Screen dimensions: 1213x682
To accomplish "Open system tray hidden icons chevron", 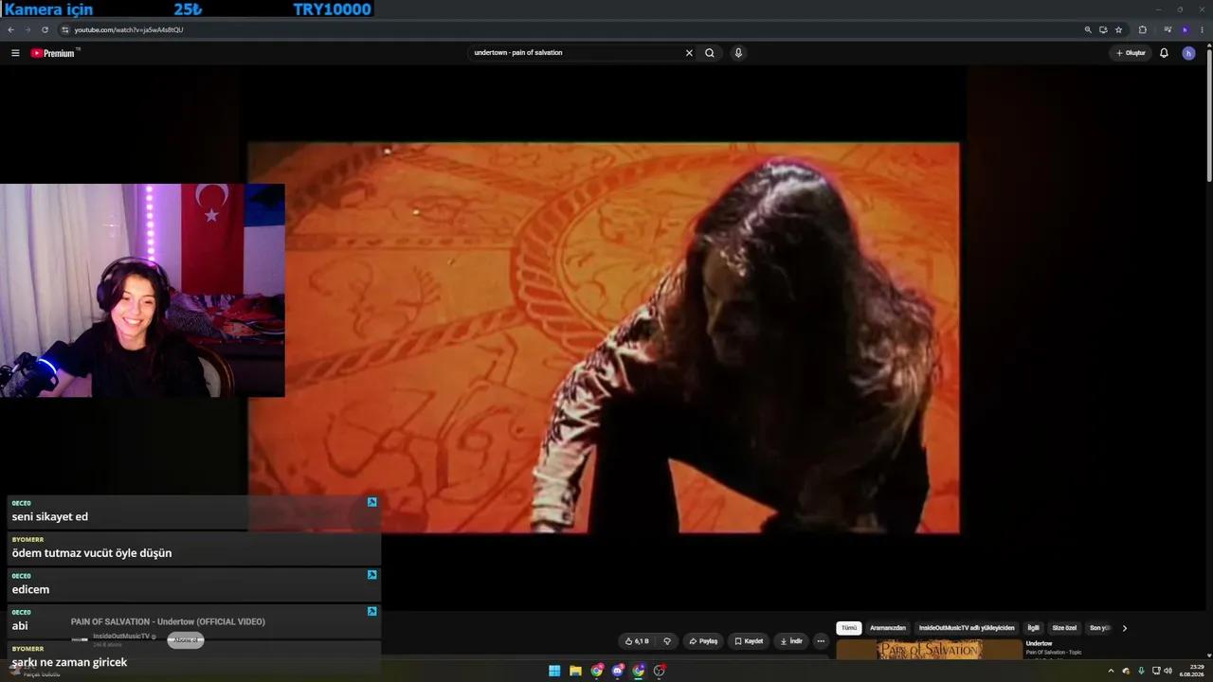I will tap(1112, 671).
